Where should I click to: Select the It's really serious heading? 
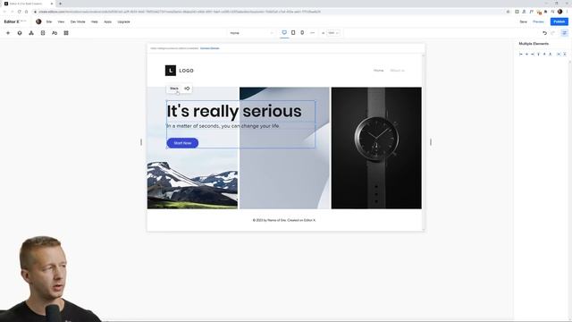coord(234,111)
